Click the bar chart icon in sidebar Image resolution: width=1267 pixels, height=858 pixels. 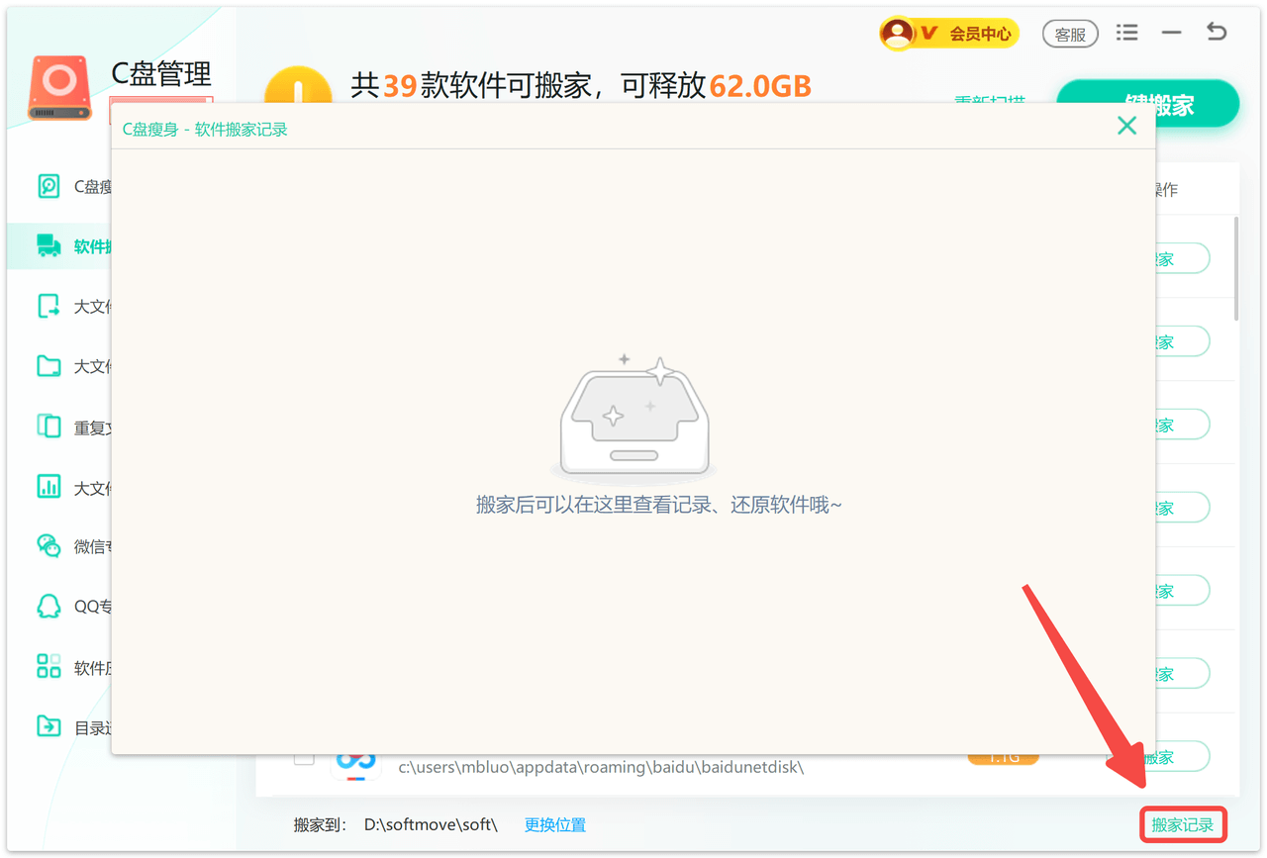coord(49,487)
